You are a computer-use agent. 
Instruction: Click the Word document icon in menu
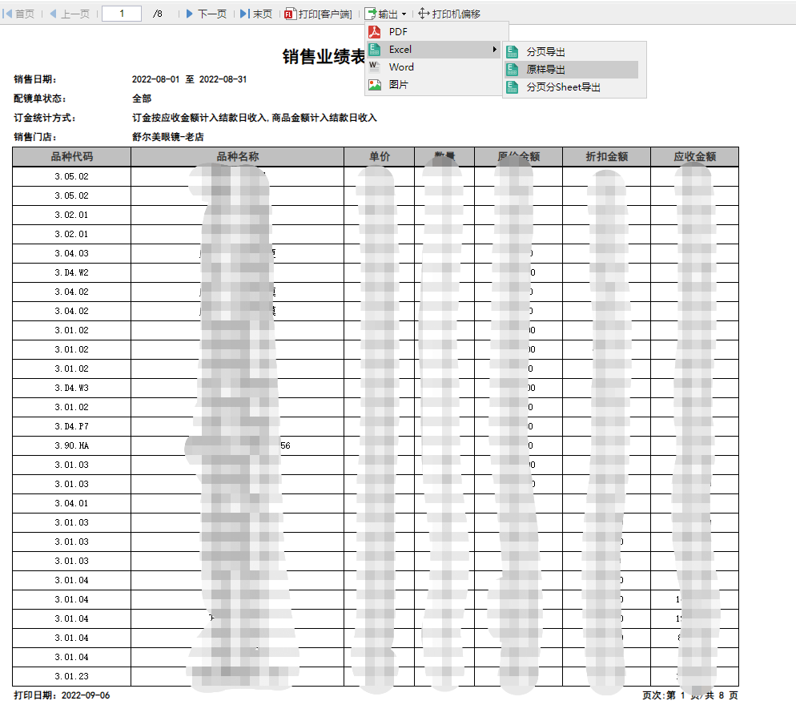(x=375, y=67)
